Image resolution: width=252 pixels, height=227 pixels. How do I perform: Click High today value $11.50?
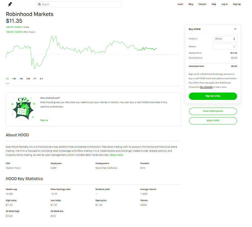click(x=9, y=205)
